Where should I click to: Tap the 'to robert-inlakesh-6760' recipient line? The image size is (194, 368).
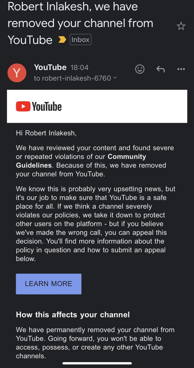(72, 78)
